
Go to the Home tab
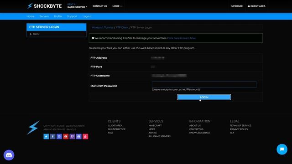click(x=31, y=16)
